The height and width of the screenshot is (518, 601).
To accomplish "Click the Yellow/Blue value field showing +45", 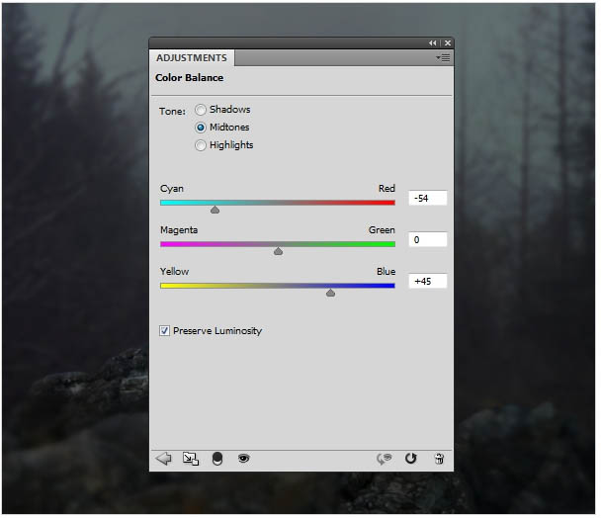I will pos(428,281).
